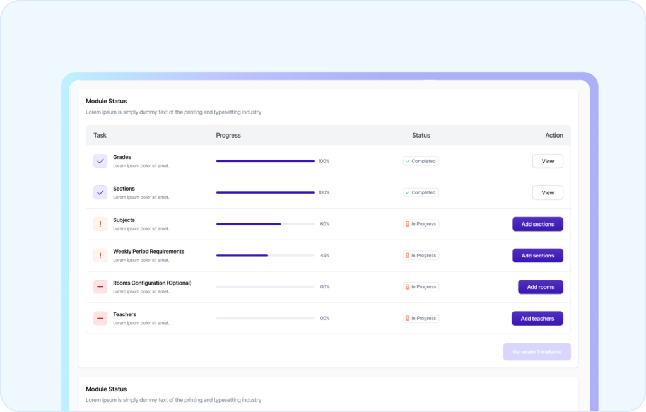Click warning icon beside Weekly Period Requirements
The height and width of the screenshot is (412, 646).
[x=100, y=256]
